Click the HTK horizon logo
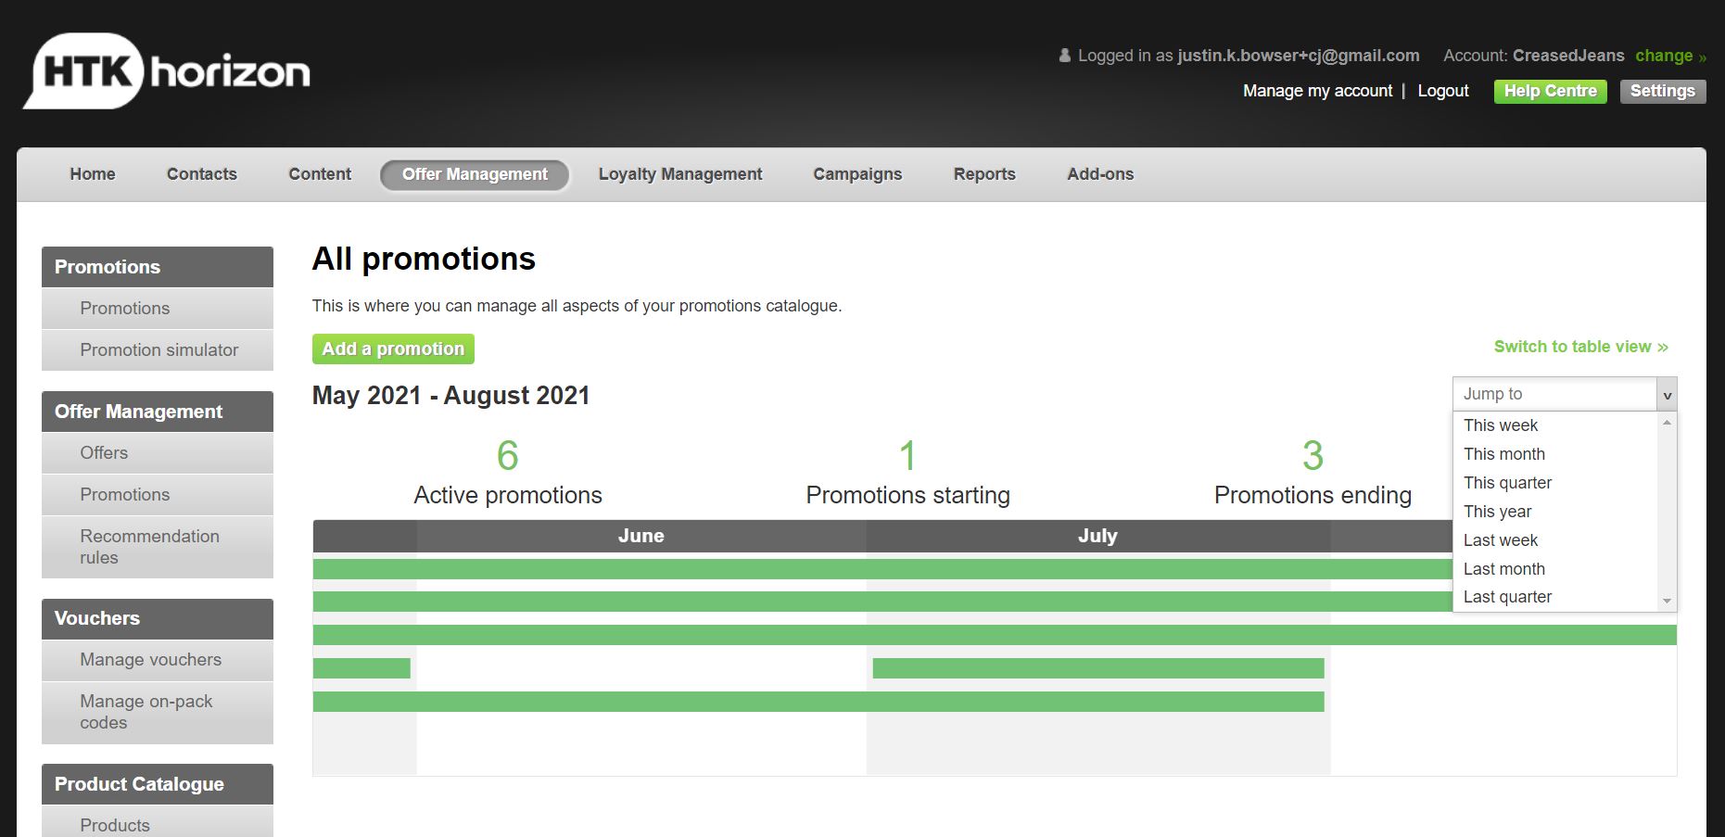1725x837 pixels. tap(167, 71)
